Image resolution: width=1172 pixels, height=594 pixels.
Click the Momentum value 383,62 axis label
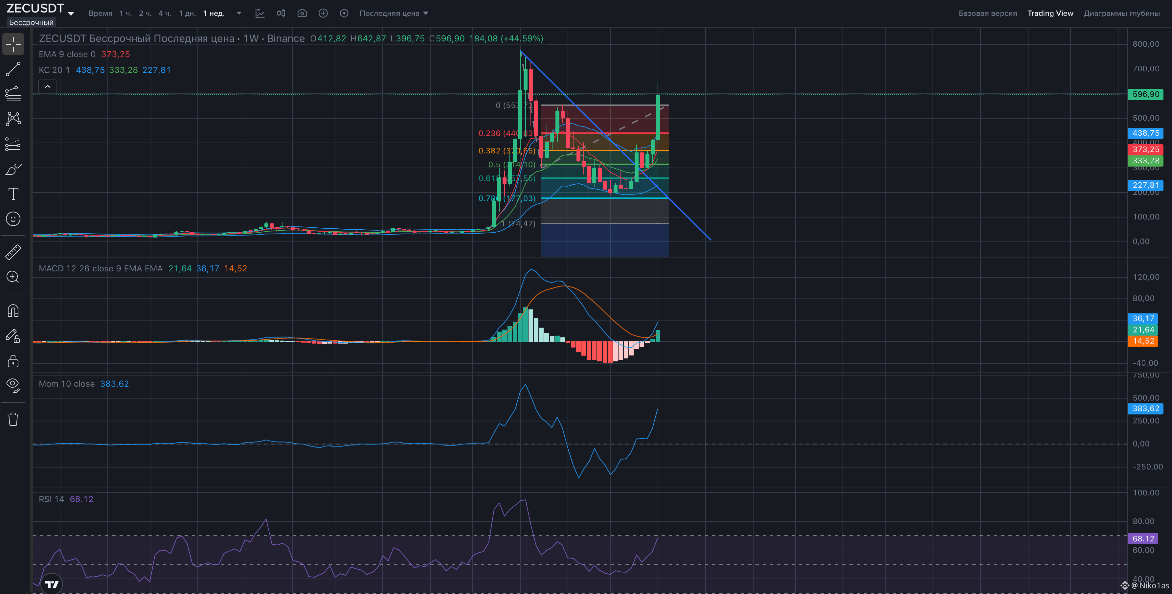click(x=1146, y=409)
